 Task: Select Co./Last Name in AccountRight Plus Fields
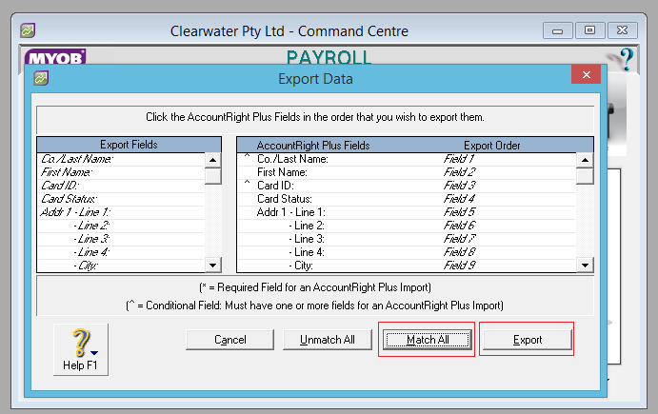292,159
